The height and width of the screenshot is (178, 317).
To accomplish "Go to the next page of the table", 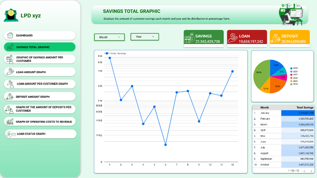I will click(x=310, y=171).
